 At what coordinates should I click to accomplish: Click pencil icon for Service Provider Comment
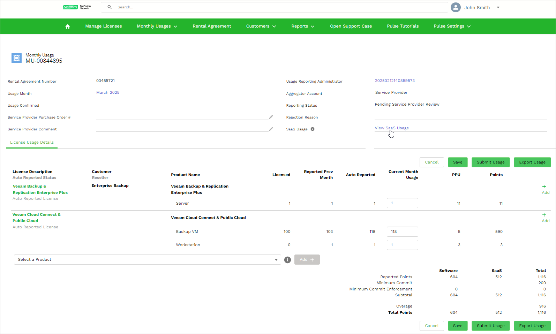coord(271,129)
